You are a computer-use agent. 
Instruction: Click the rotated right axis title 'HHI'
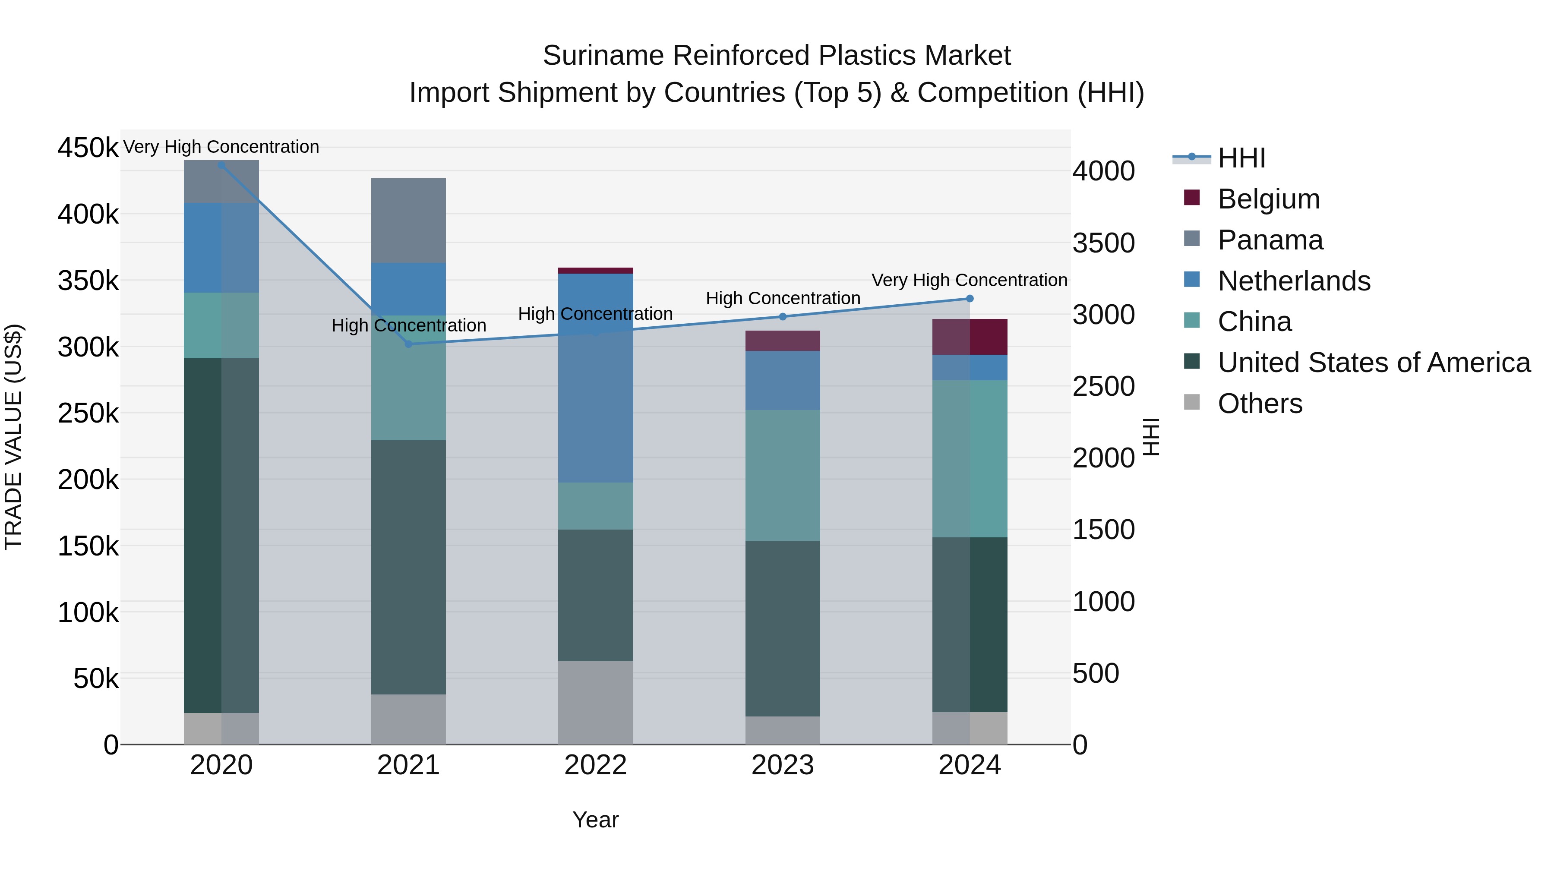[x=1152, y=437]
